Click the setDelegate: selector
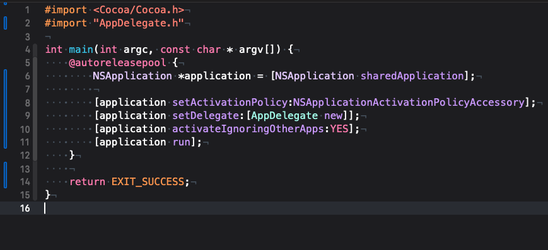 click(209, 116)
